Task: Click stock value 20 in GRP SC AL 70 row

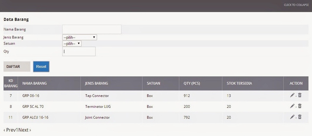Action: pos(229,107)
